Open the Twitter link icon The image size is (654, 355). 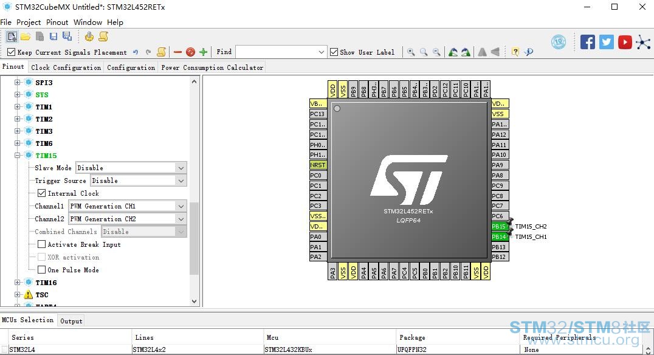tap(607, 42)
